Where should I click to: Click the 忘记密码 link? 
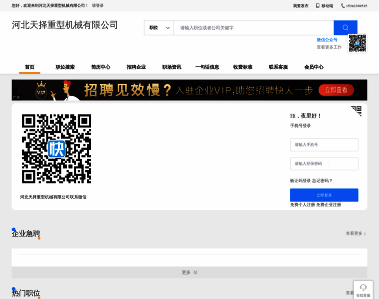pos(322,181)
